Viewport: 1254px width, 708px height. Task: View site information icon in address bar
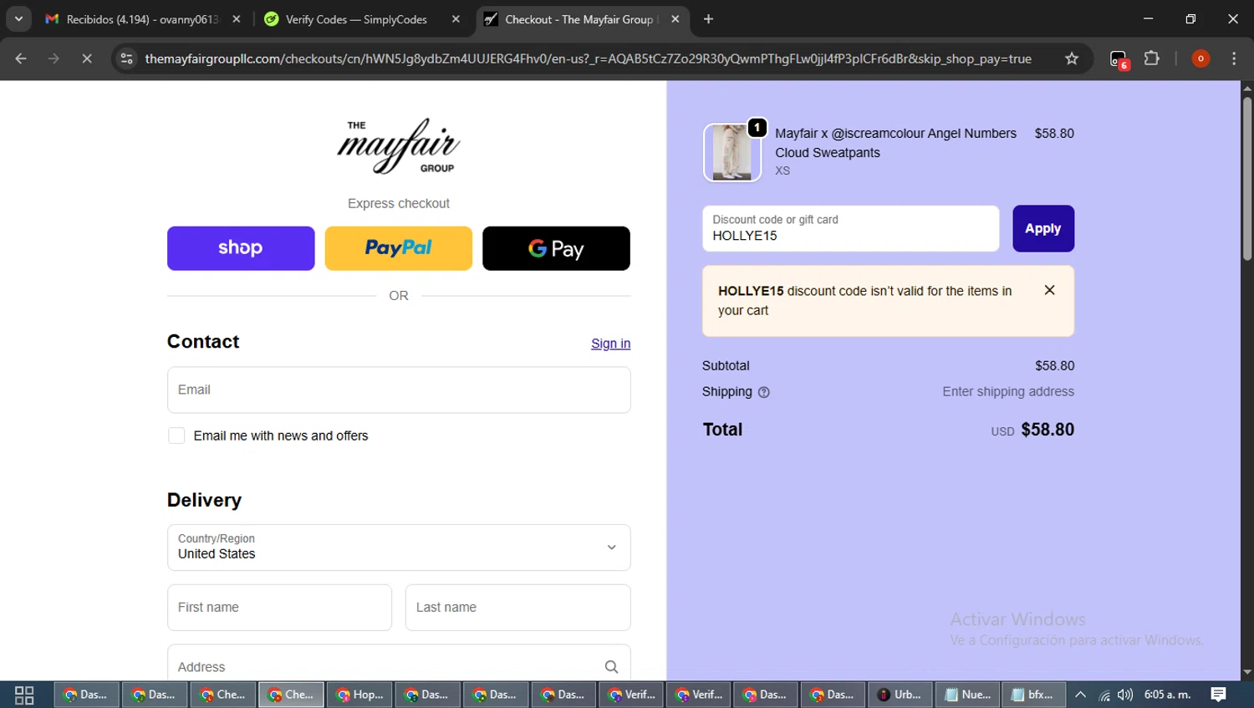(126, 59)
